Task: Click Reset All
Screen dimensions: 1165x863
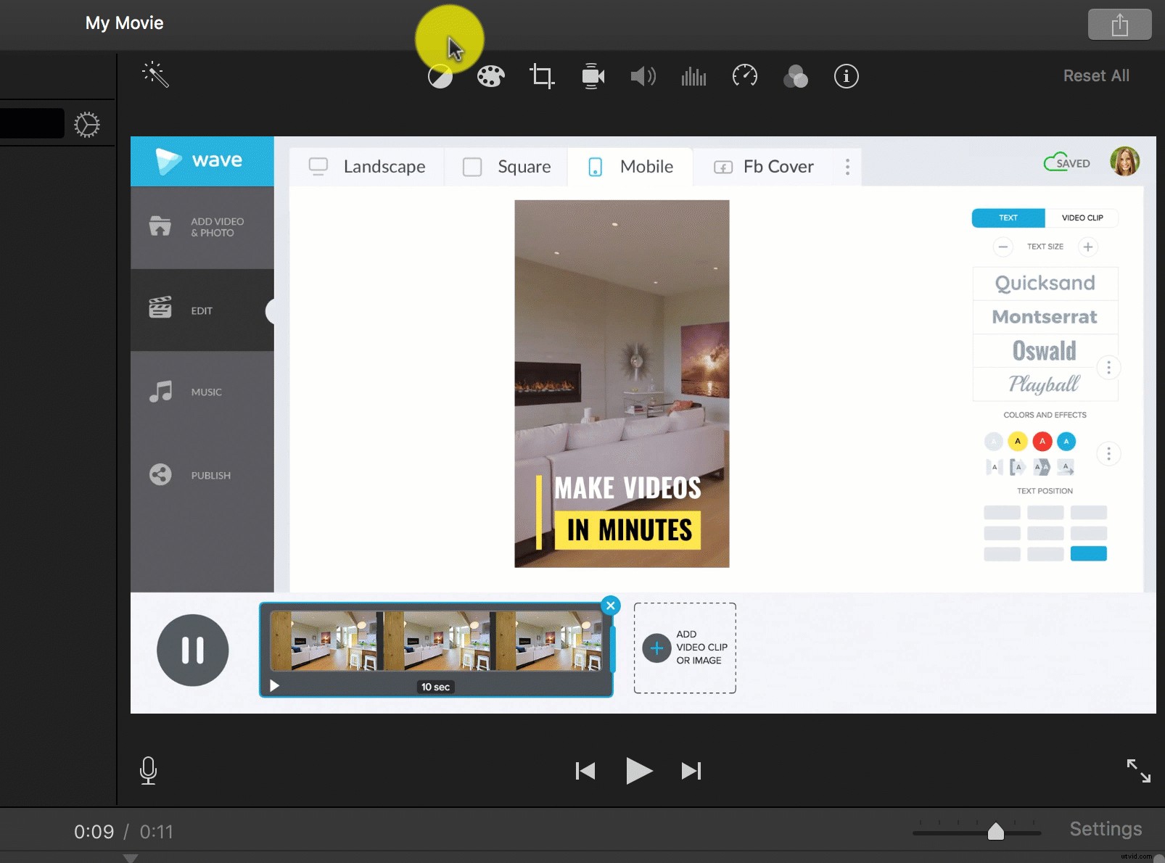Action: [x=1095, y=75]
